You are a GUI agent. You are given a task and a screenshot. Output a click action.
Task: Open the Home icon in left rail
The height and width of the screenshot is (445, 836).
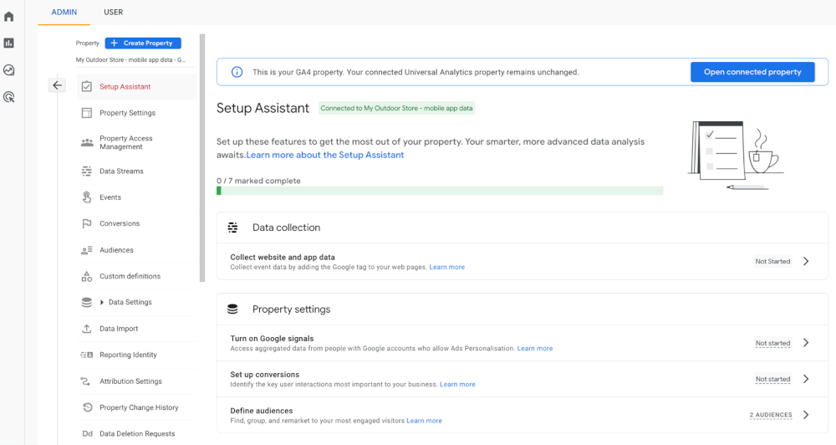click(x=9, y=17)
